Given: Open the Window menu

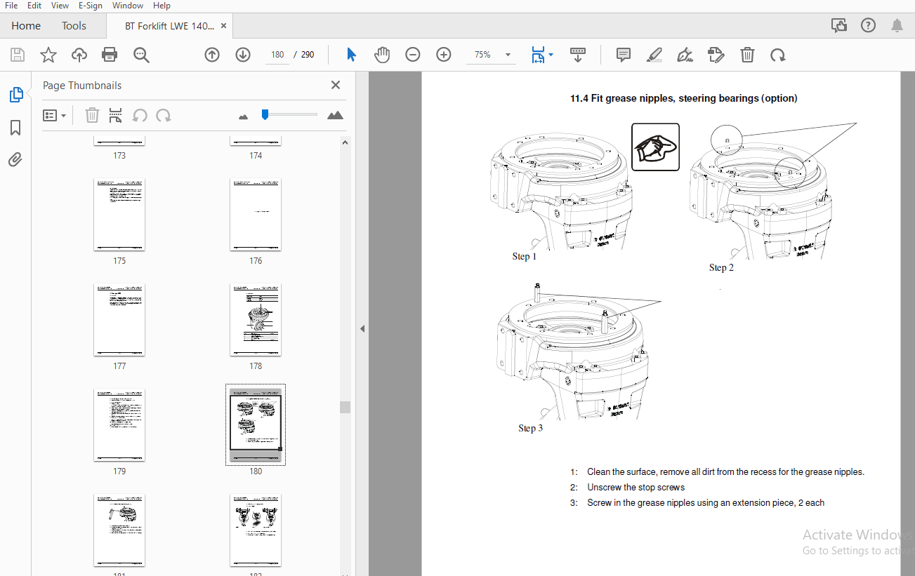Looking at the screenshot, I should coord(128,6).
